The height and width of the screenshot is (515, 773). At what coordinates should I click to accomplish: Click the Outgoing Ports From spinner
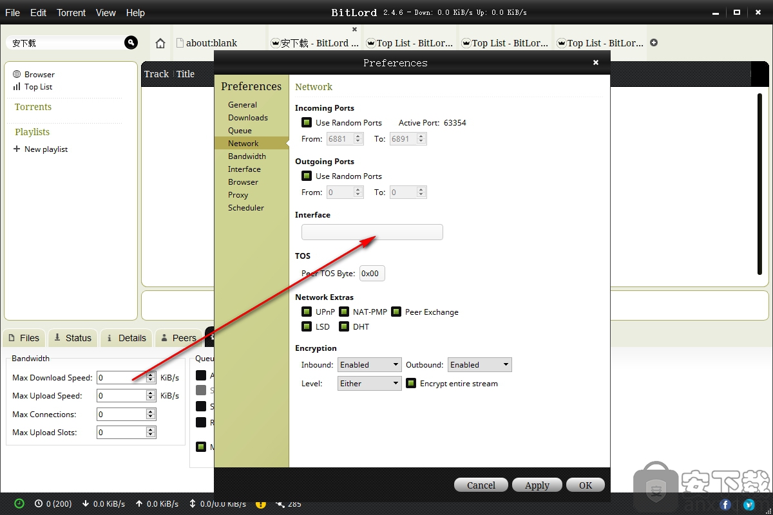(345, 192)
